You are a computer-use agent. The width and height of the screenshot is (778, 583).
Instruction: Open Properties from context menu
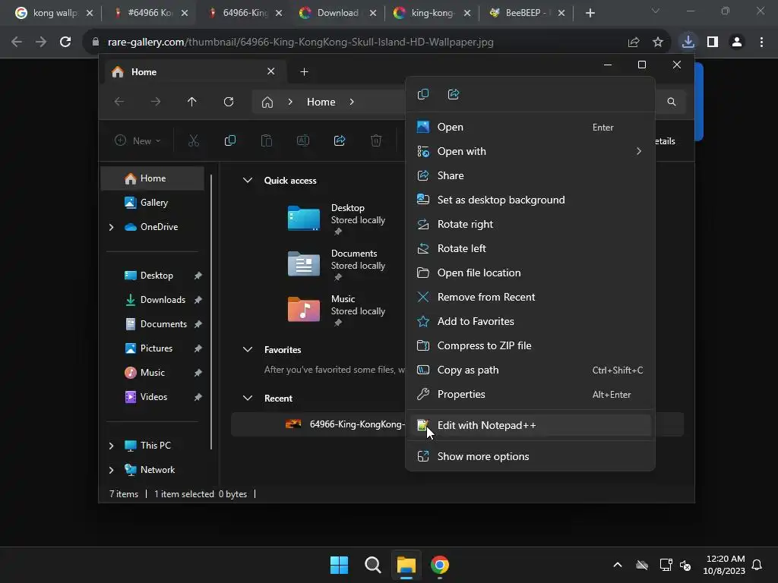click(530, 394)
